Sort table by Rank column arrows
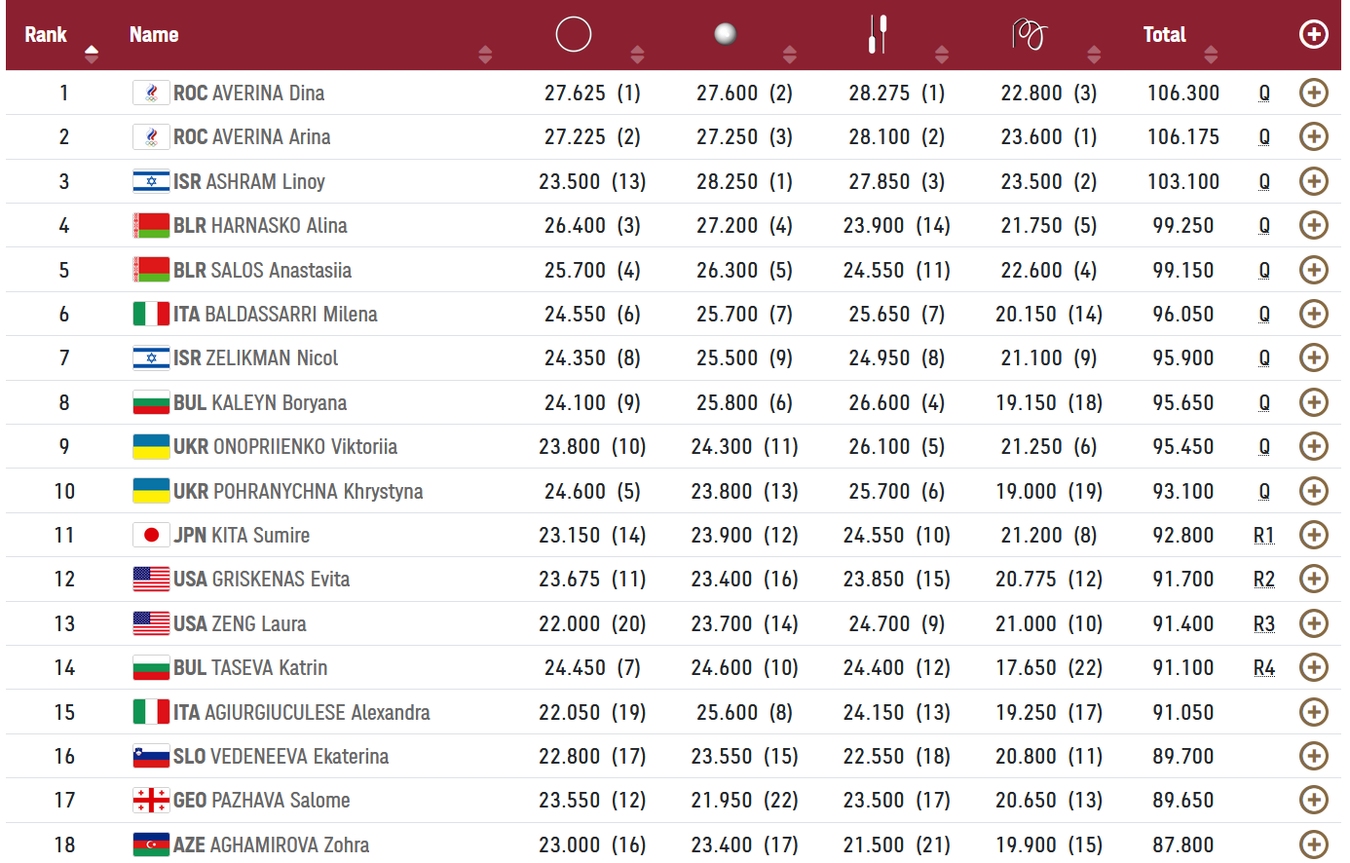Image resolution: width=1350 pixels, height=863 pixels. point(92,54)
